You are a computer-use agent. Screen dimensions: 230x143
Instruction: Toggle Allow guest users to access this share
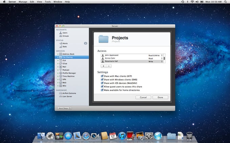(x=102, y=86)
